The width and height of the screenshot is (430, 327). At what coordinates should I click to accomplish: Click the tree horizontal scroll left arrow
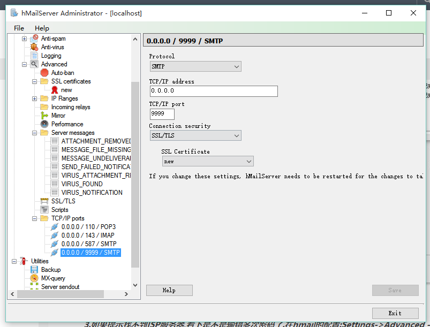click(x=12, y=294)
